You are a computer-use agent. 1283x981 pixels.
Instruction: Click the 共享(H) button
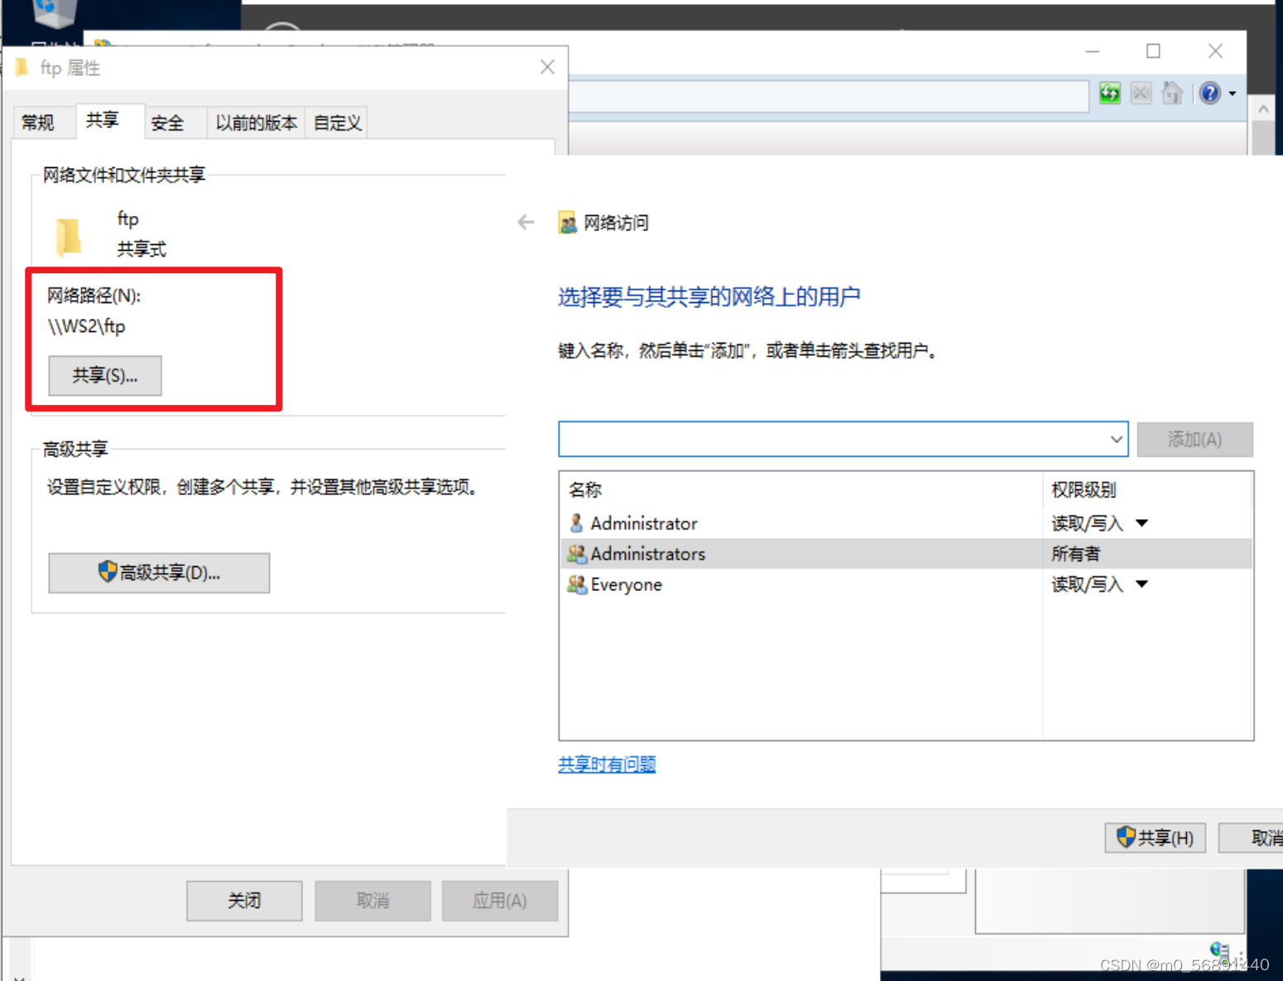point(1155,837)
